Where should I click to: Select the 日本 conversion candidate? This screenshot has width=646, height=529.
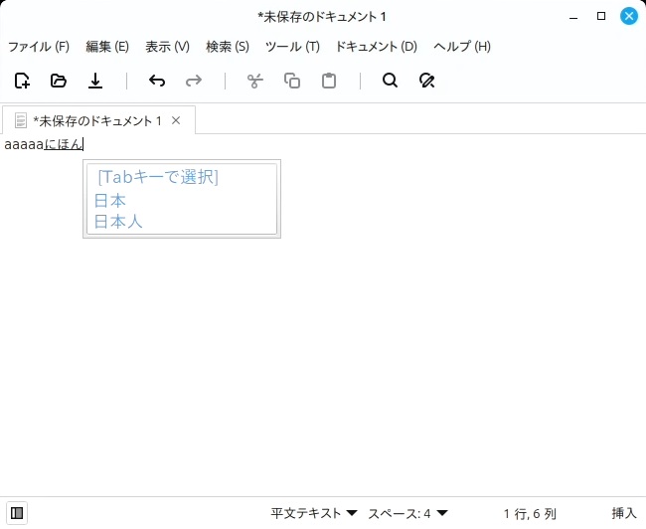pos(110,200)
